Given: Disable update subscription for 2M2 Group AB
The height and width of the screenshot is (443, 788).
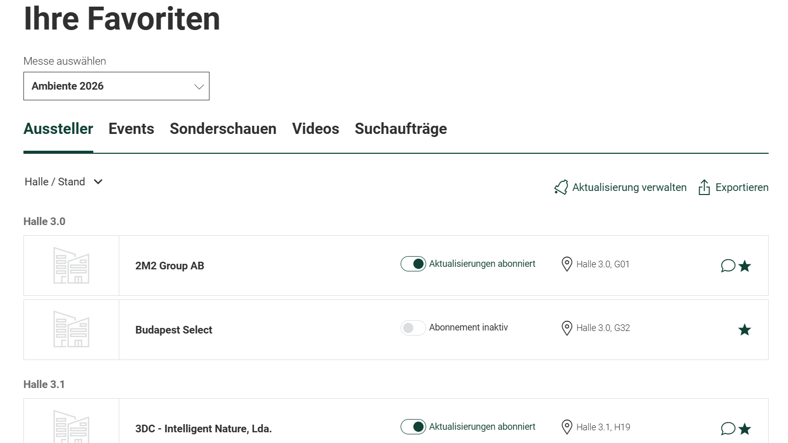Looking at the screenshot, I should (413, 264).
